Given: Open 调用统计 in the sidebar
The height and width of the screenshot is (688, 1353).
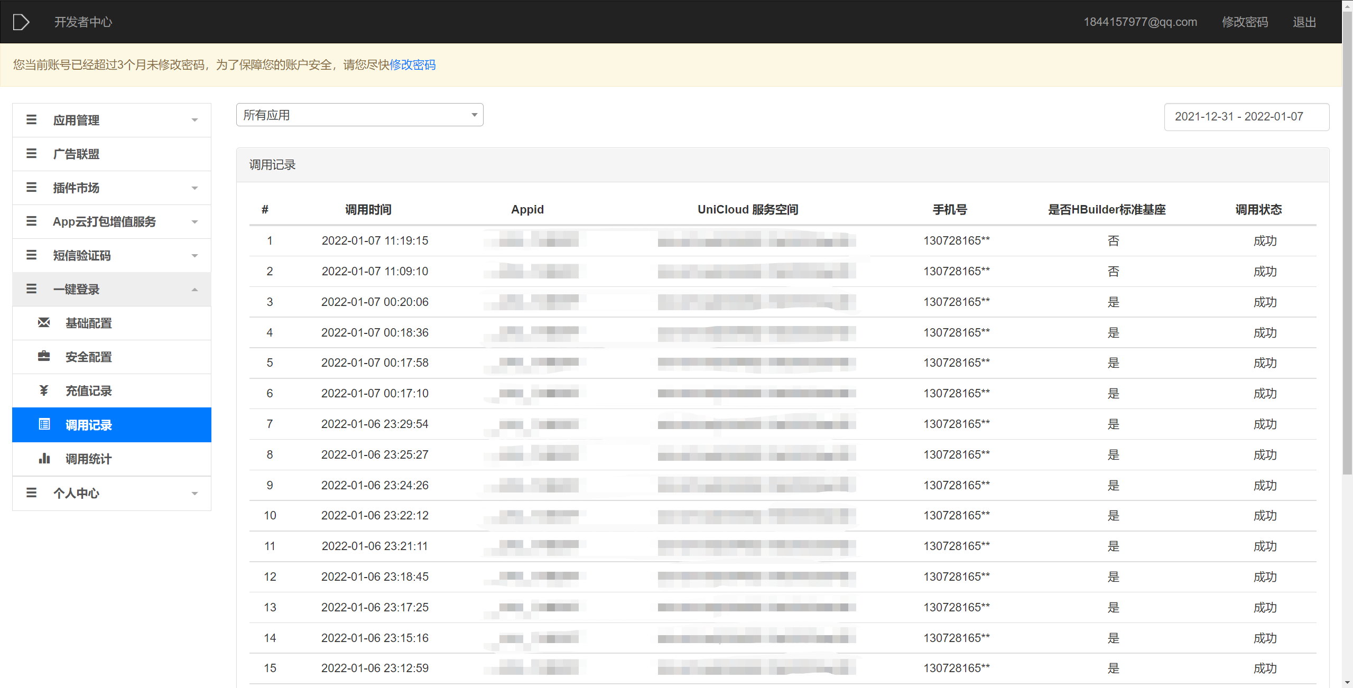Looking at the screenshot, I should [88, 459].
